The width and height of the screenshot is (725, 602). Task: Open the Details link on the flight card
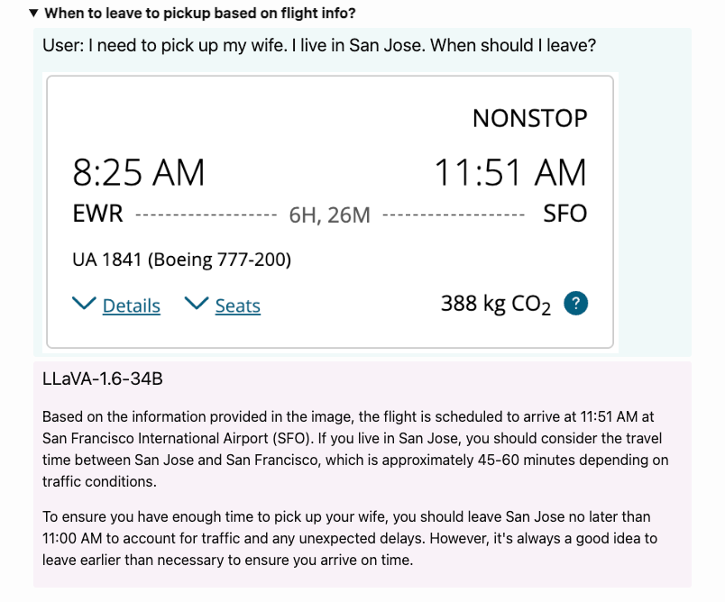[132, 306]
